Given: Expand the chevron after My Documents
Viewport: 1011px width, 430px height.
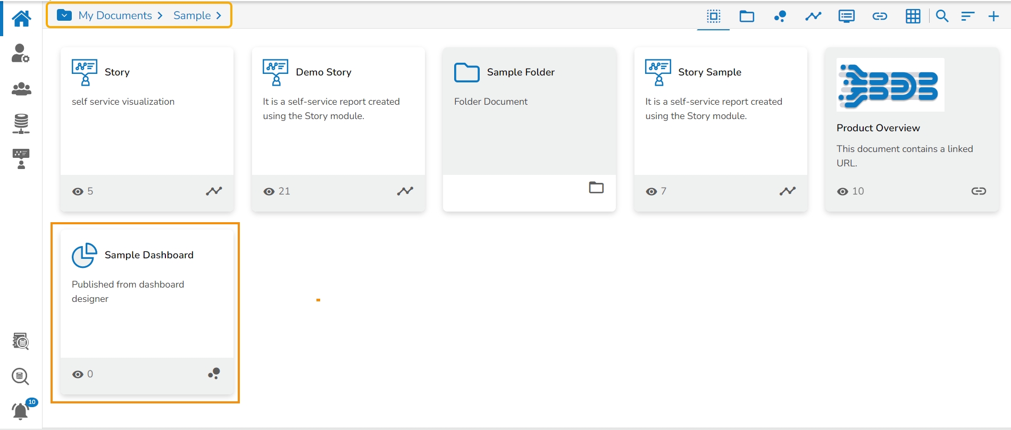Looking at the screenshot, I should (160, 15).
